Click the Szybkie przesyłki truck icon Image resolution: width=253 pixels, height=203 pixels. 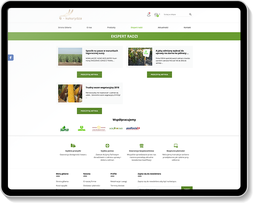pyautogui.click(x=73, y=145)
